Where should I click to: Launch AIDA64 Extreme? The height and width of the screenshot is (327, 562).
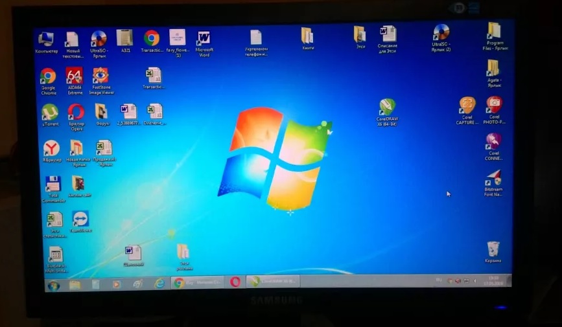pos(75,80)
